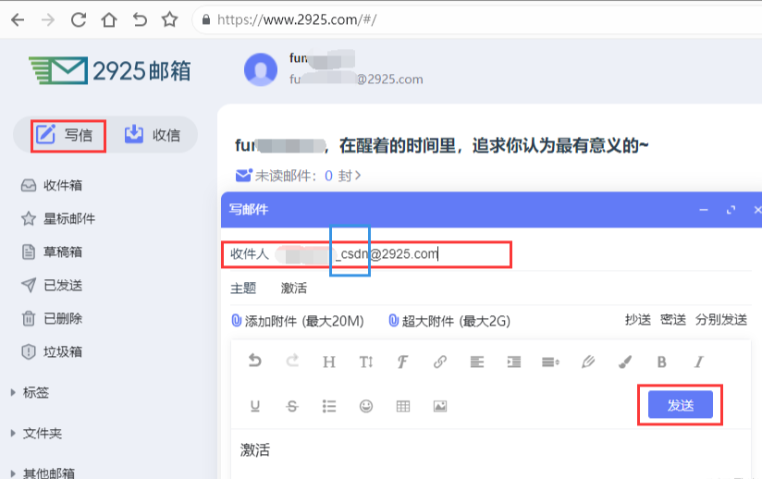Click 添加附件 to attach a file

tap(297, 321)
